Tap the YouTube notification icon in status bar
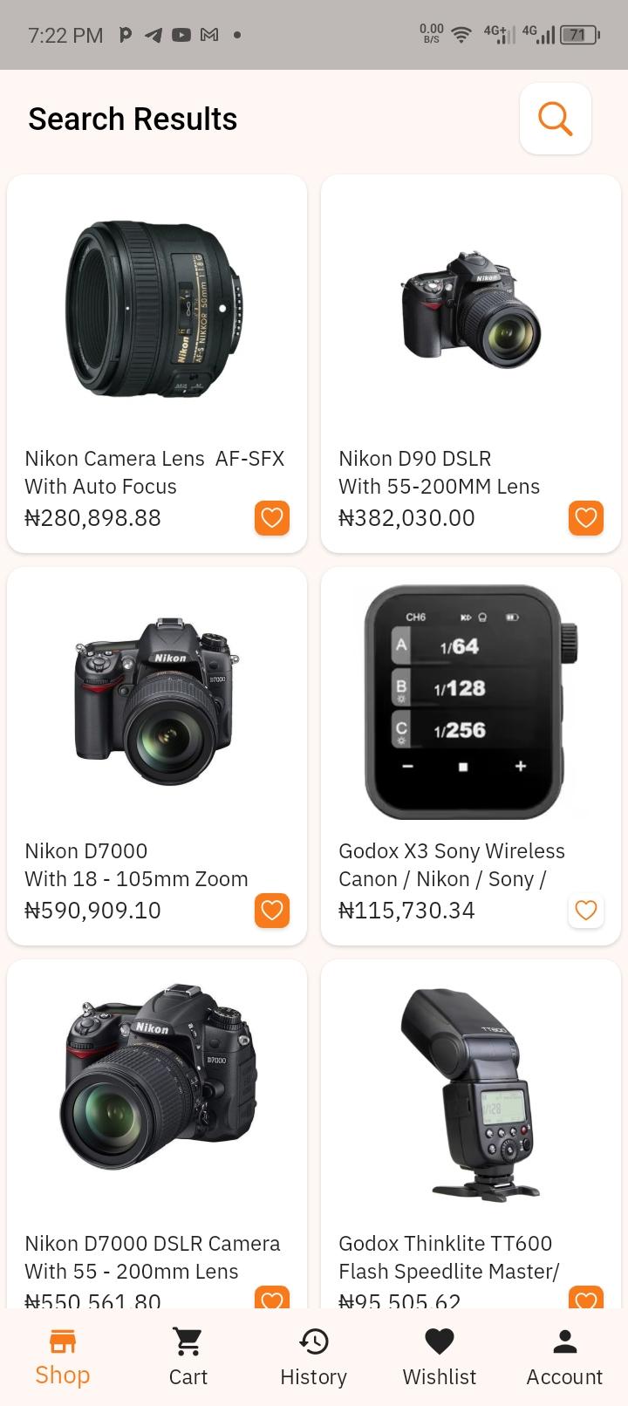 point(181,35)
